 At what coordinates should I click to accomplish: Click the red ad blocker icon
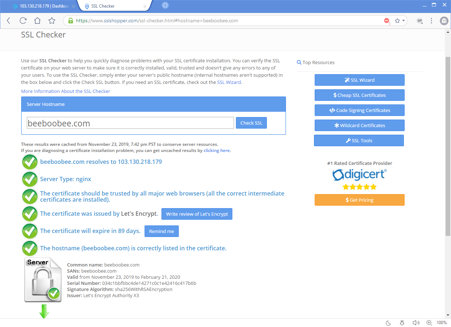(x=387, y=21)
